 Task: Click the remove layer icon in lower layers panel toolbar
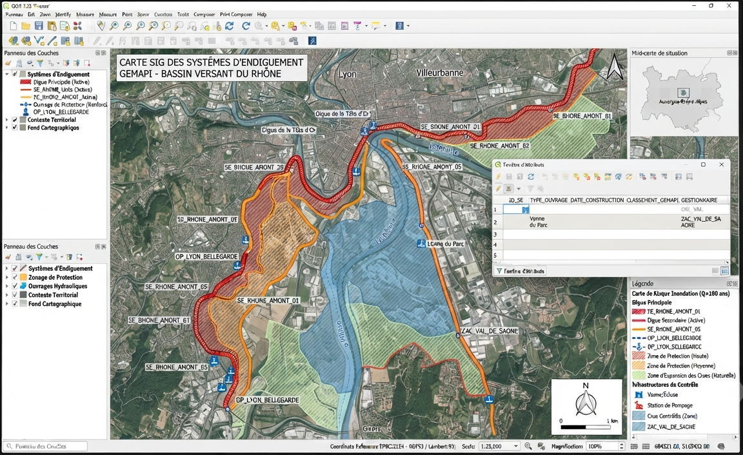(79, 257)
